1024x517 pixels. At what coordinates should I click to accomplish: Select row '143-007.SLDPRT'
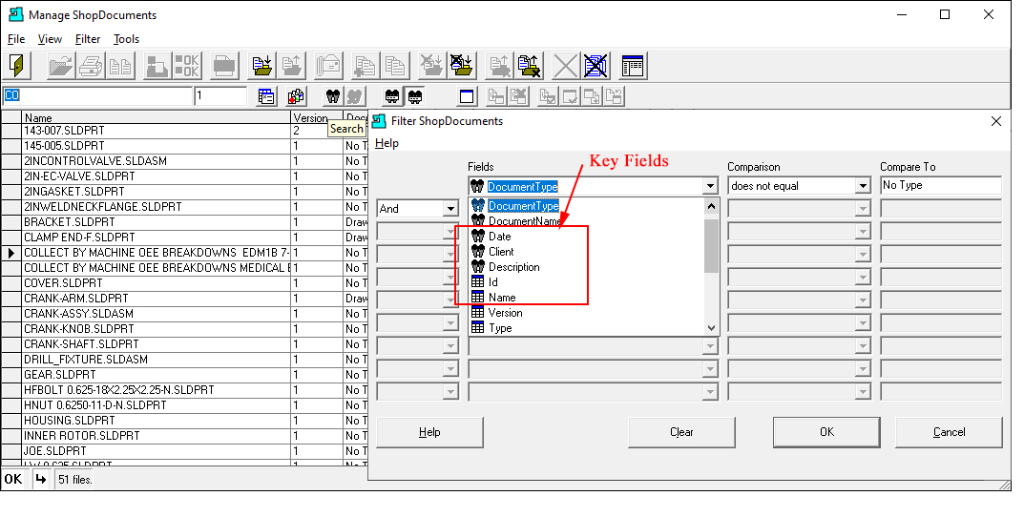point(157,131)
